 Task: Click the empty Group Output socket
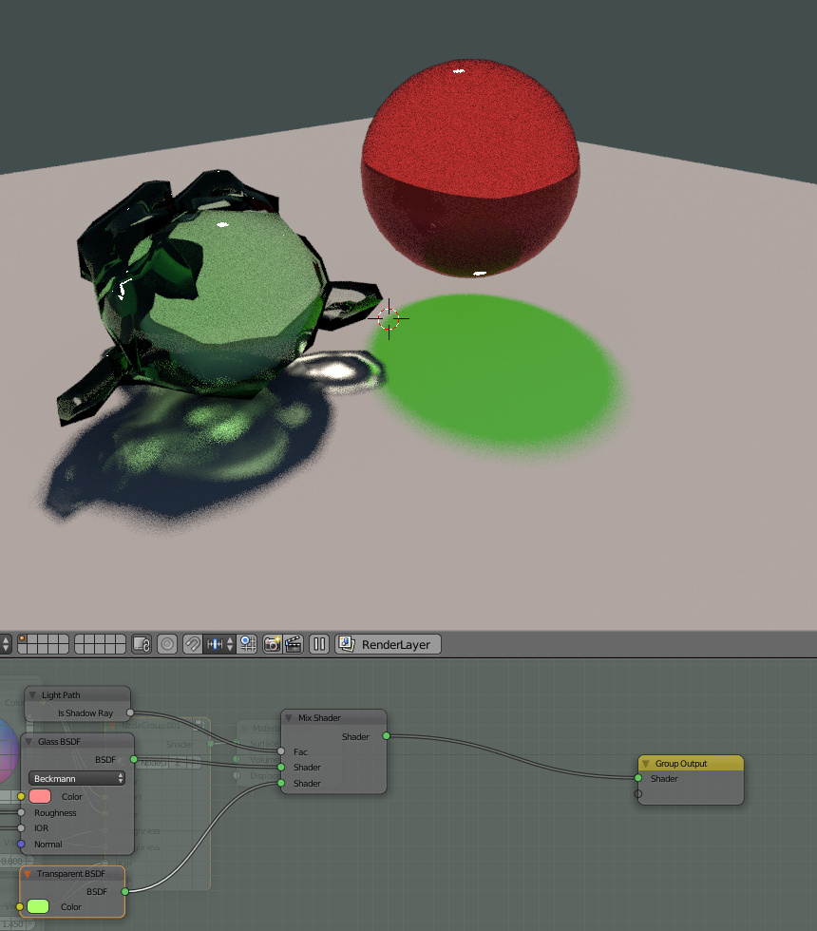pos(638,794)
